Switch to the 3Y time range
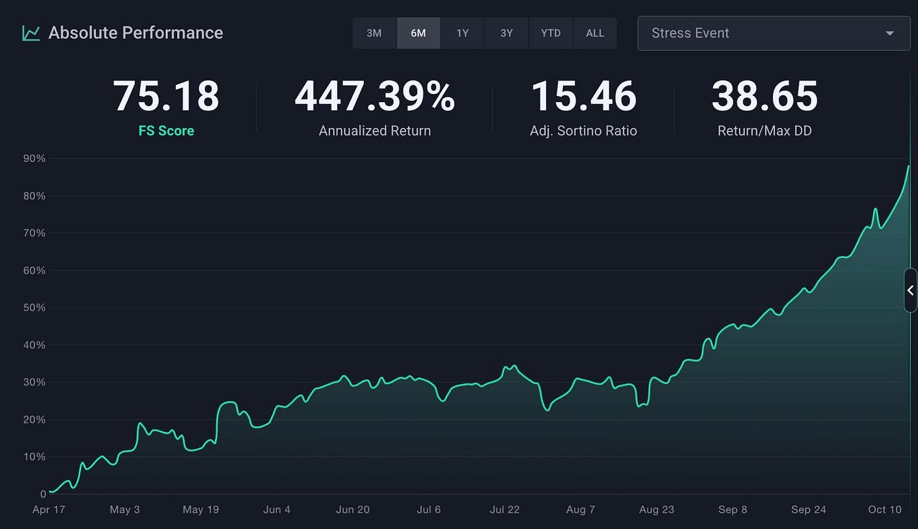Image resolution: width=918 pixels, height=529 pixels. (x=506, y=33)
